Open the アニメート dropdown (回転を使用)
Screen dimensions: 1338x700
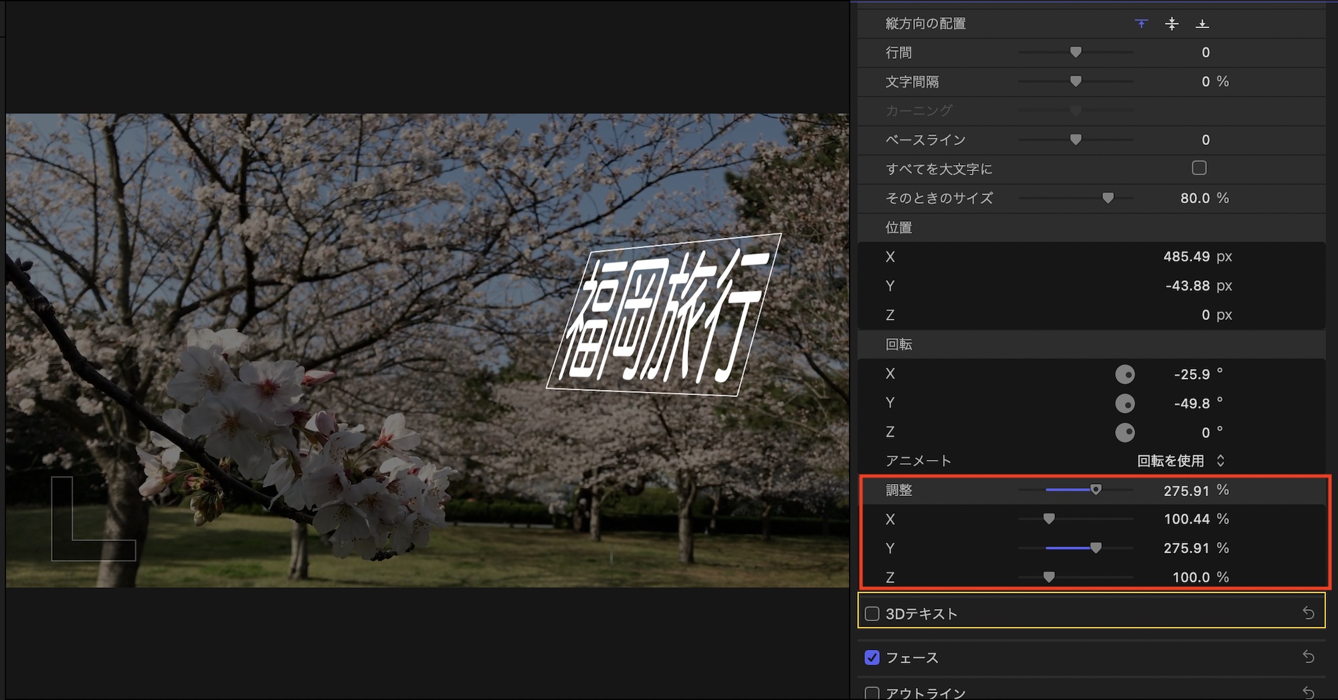tap(1181, 461)
